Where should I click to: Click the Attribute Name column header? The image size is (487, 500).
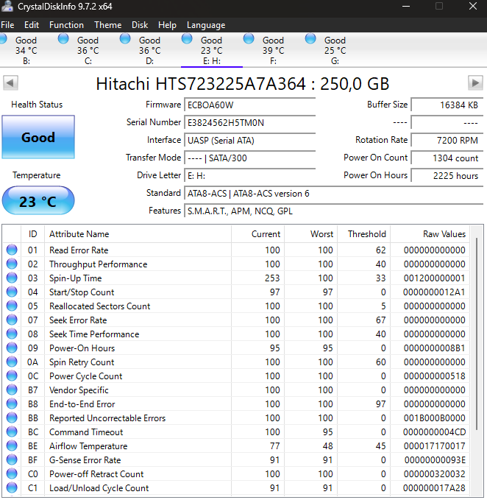138,234
